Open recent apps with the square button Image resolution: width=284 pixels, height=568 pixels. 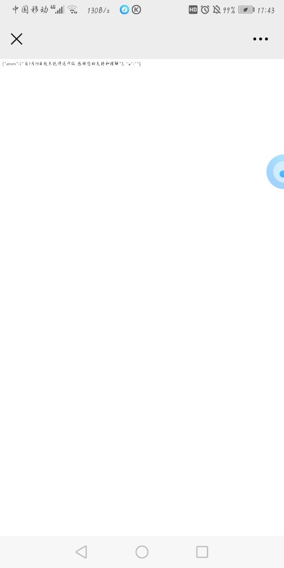(x=202, y=552)
